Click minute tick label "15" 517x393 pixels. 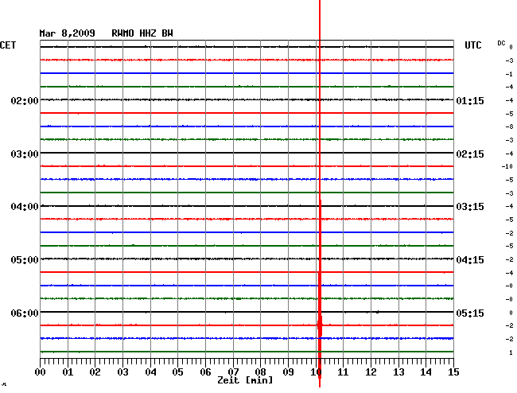coord(453,372)
